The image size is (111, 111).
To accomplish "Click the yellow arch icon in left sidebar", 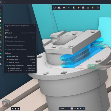I will tap(1, 35).
